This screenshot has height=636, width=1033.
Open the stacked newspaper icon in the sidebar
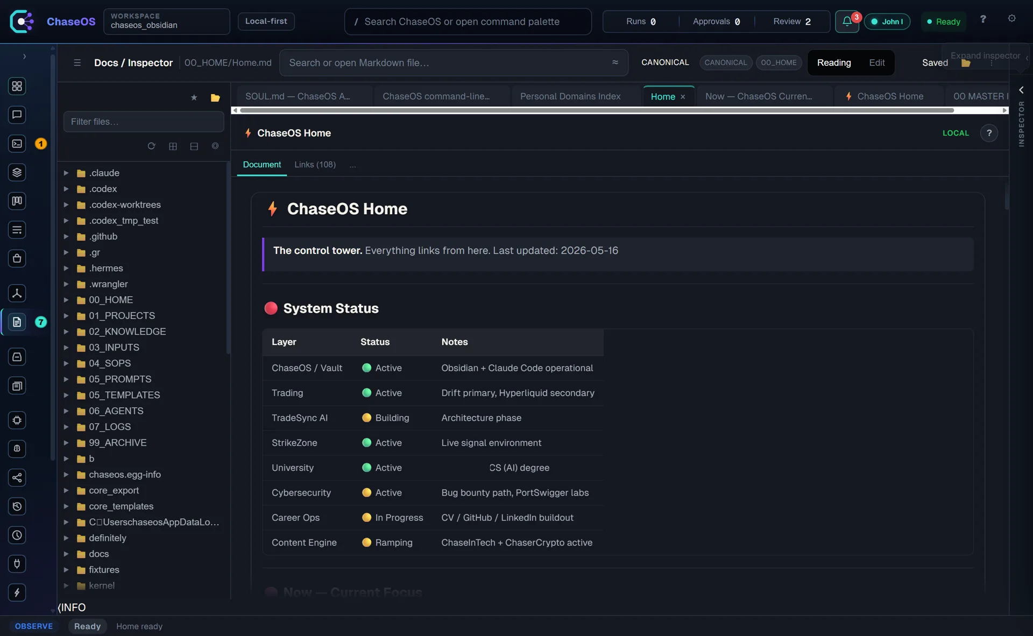pos(17,386)
